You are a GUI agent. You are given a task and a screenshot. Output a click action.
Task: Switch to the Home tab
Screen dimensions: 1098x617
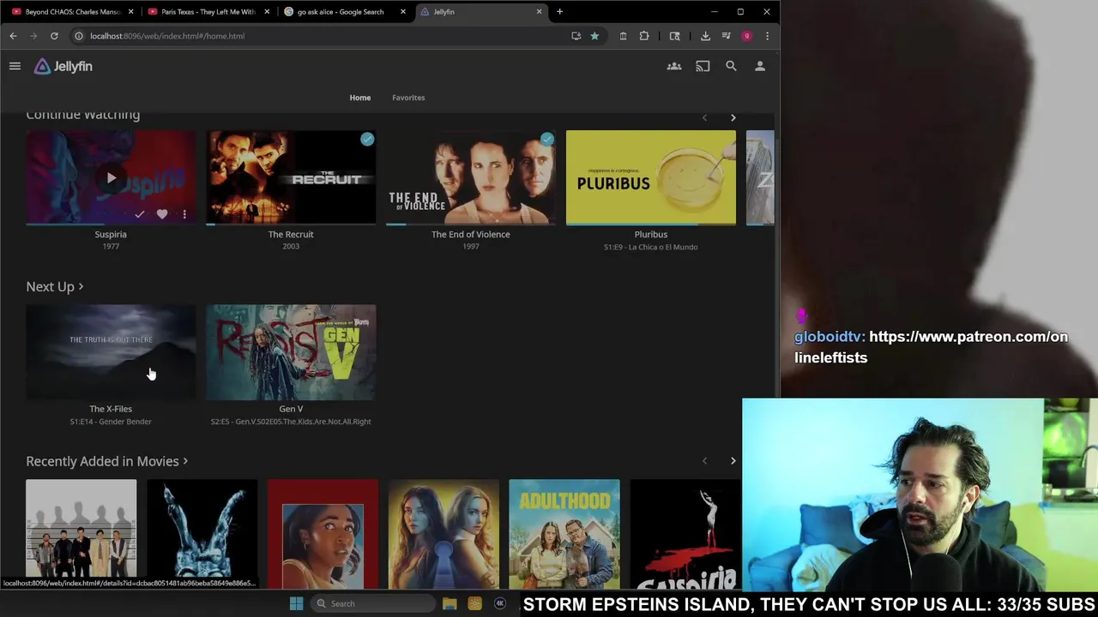360,98
